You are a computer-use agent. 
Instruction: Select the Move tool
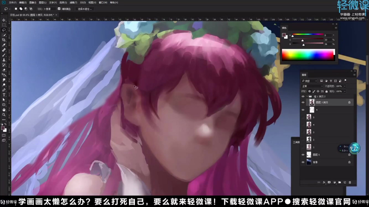[4, 20]
